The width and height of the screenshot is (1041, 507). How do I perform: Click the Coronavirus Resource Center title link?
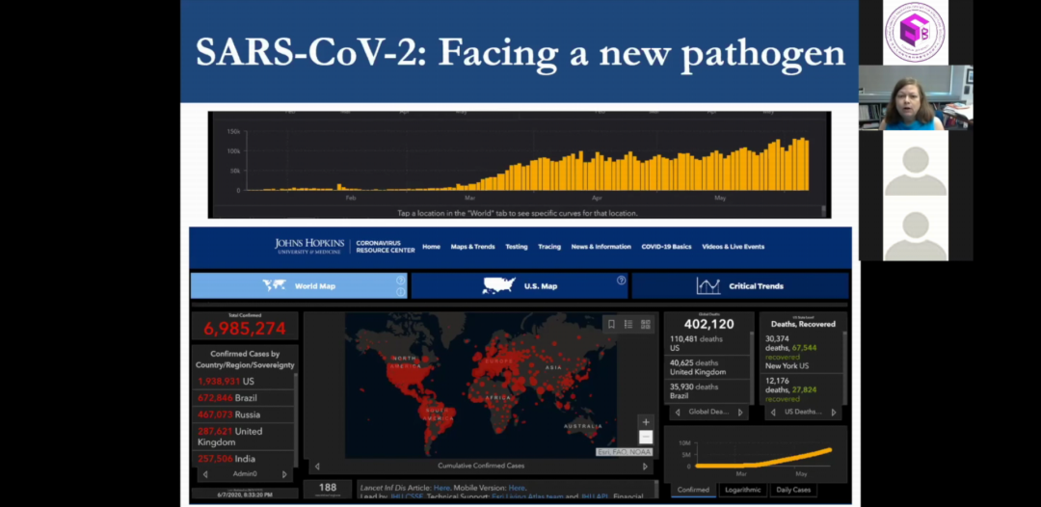[385, 246]
